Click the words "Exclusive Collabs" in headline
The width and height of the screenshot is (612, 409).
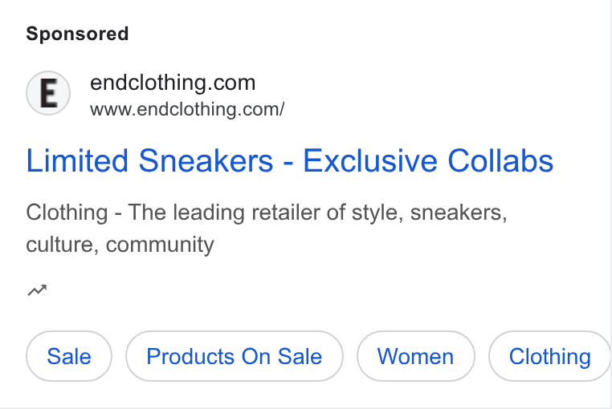point(428,160)
